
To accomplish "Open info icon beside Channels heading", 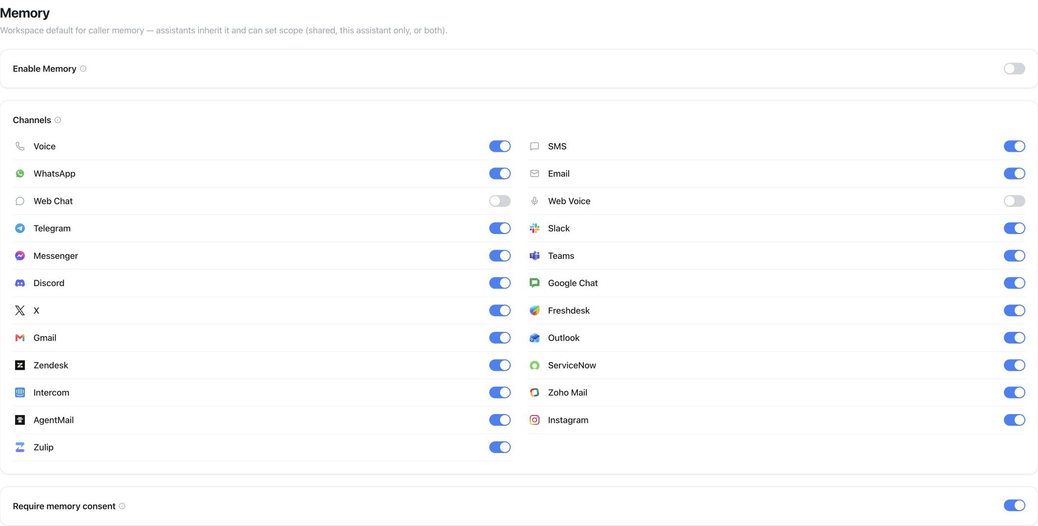I will (58, 120).
